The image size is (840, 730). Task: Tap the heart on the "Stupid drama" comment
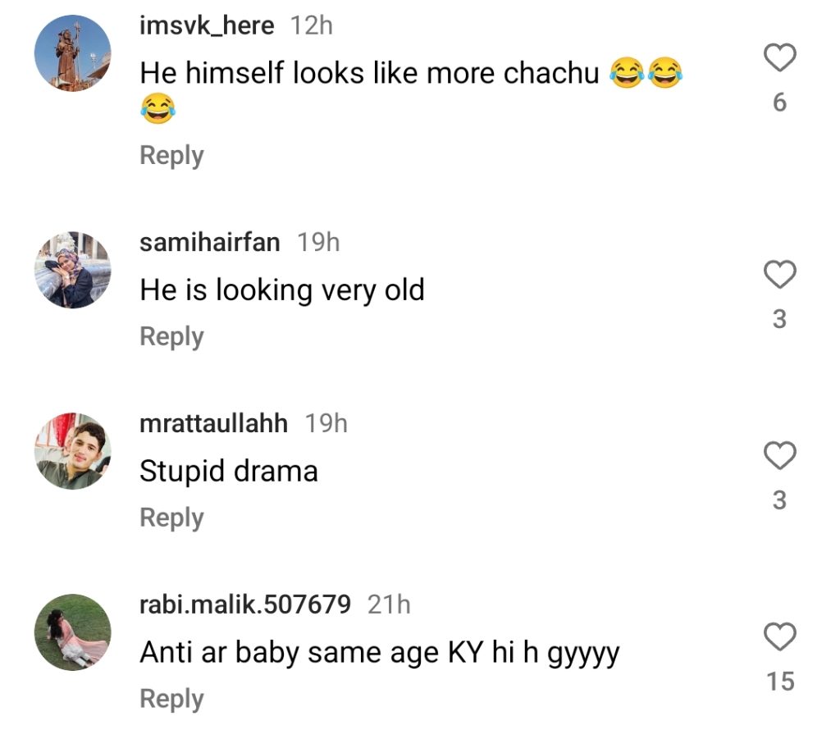780,457
